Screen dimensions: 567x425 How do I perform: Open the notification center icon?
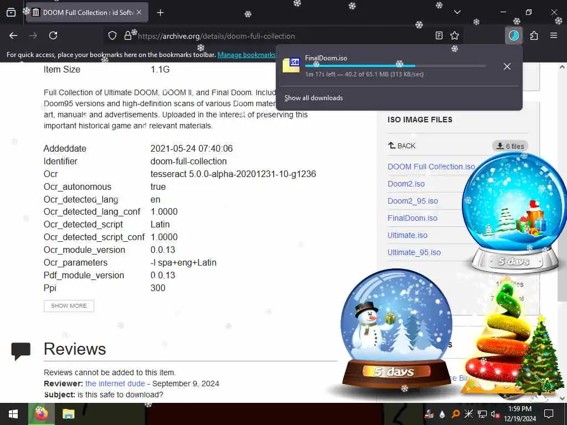[549, 414]
